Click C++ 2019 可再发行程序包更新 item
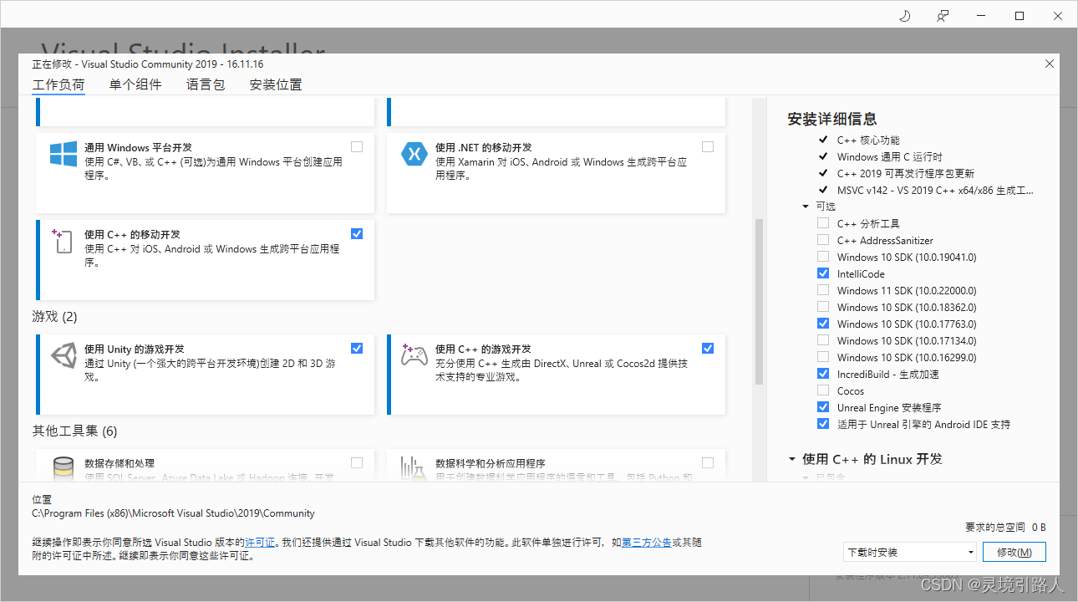Viewport: 1078px width, 602px height. pyautogui.click(x=906, y=173)
